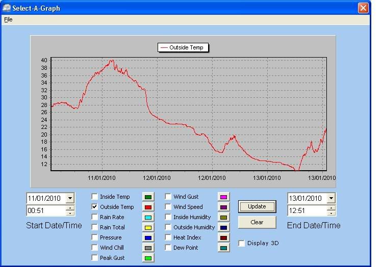The height and width of the screenshot is (267, 383).
Task: Click the Select-A-Graph title bar app icon
Action: [7, 8]
